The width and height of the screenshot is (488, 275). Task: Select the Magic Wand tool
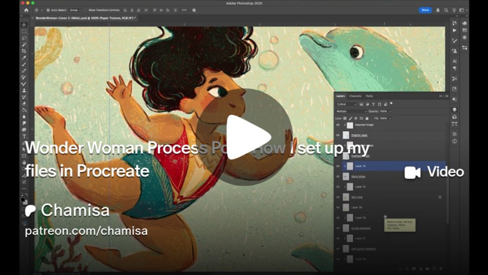[x=24, y=44]
